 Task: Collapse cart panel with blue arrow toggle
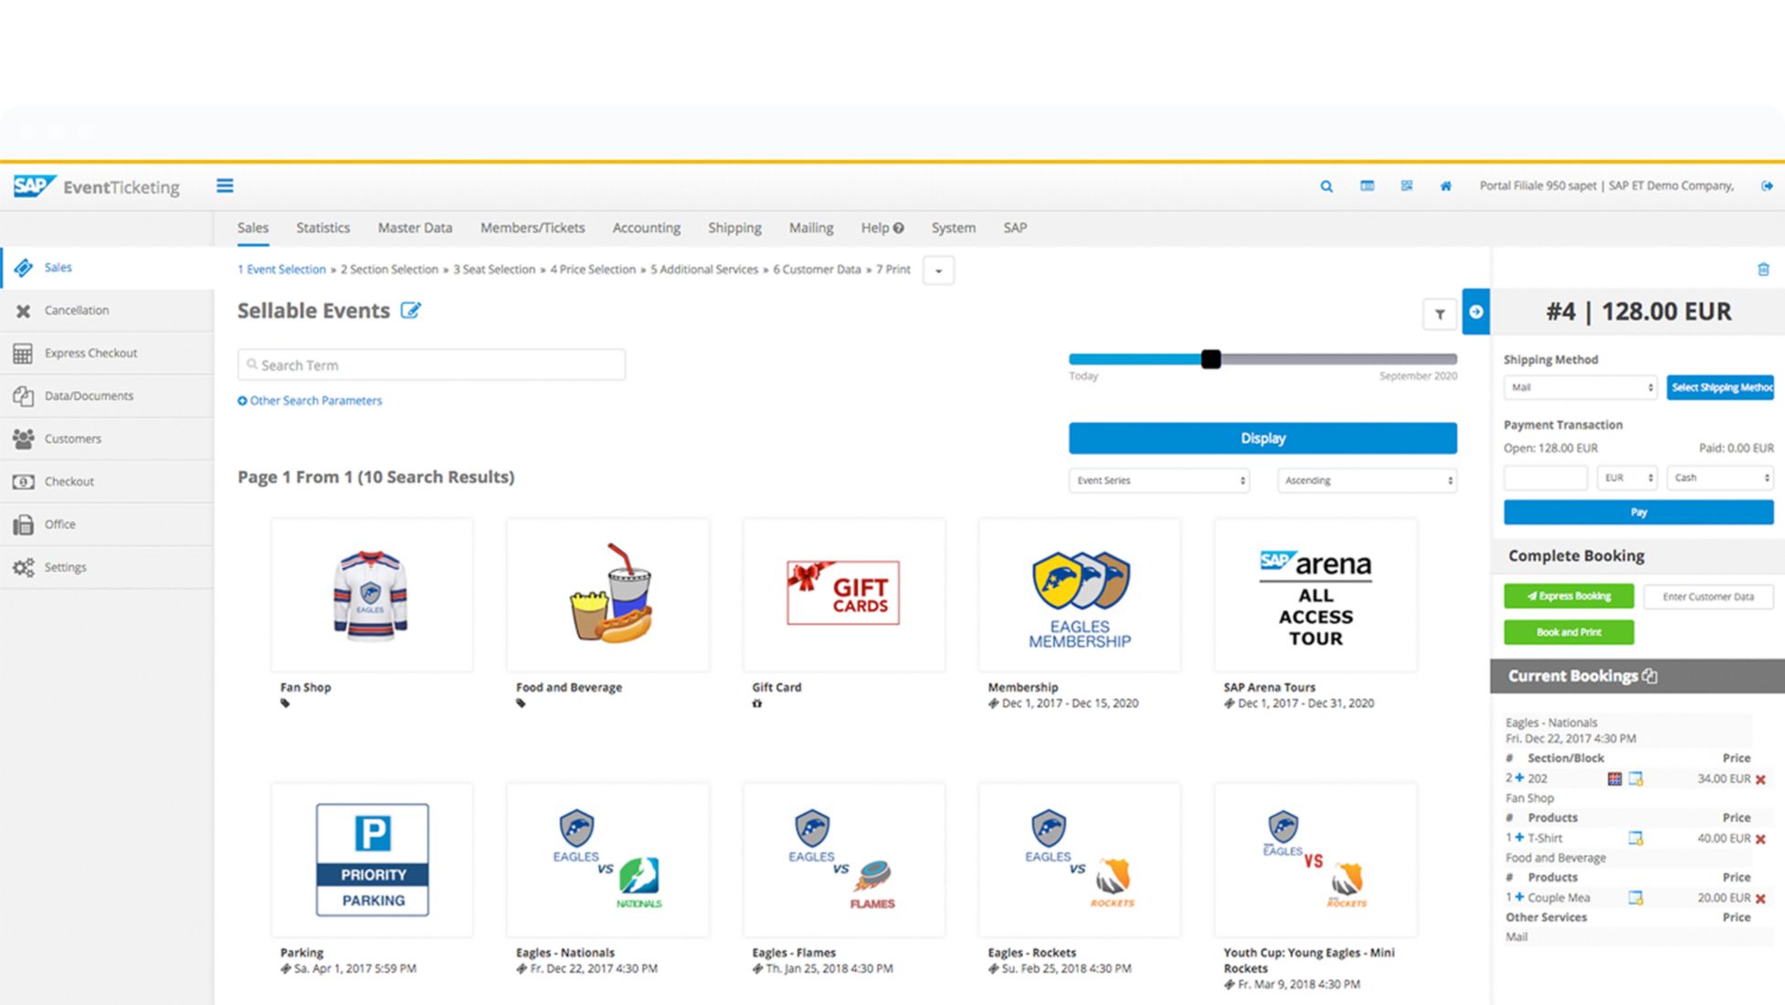pos(1475,312)
